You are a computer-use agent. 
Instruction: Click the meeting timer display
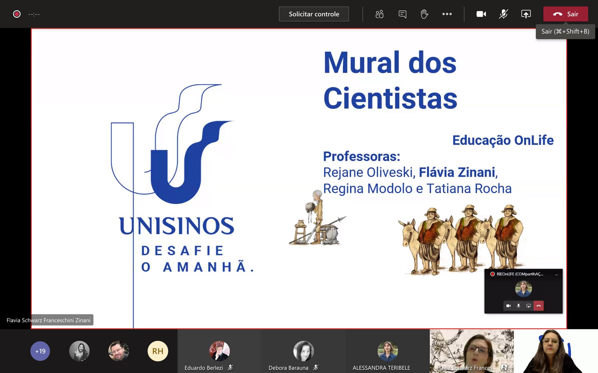(x=34, y=14)
